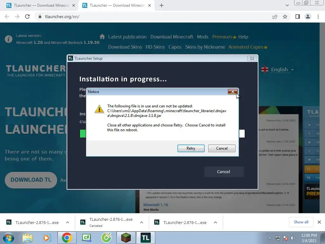Click the warning triangle icon in Notice
Image resolution: width=325 pixels, height=244 pixels.
(x=99, y=109)
